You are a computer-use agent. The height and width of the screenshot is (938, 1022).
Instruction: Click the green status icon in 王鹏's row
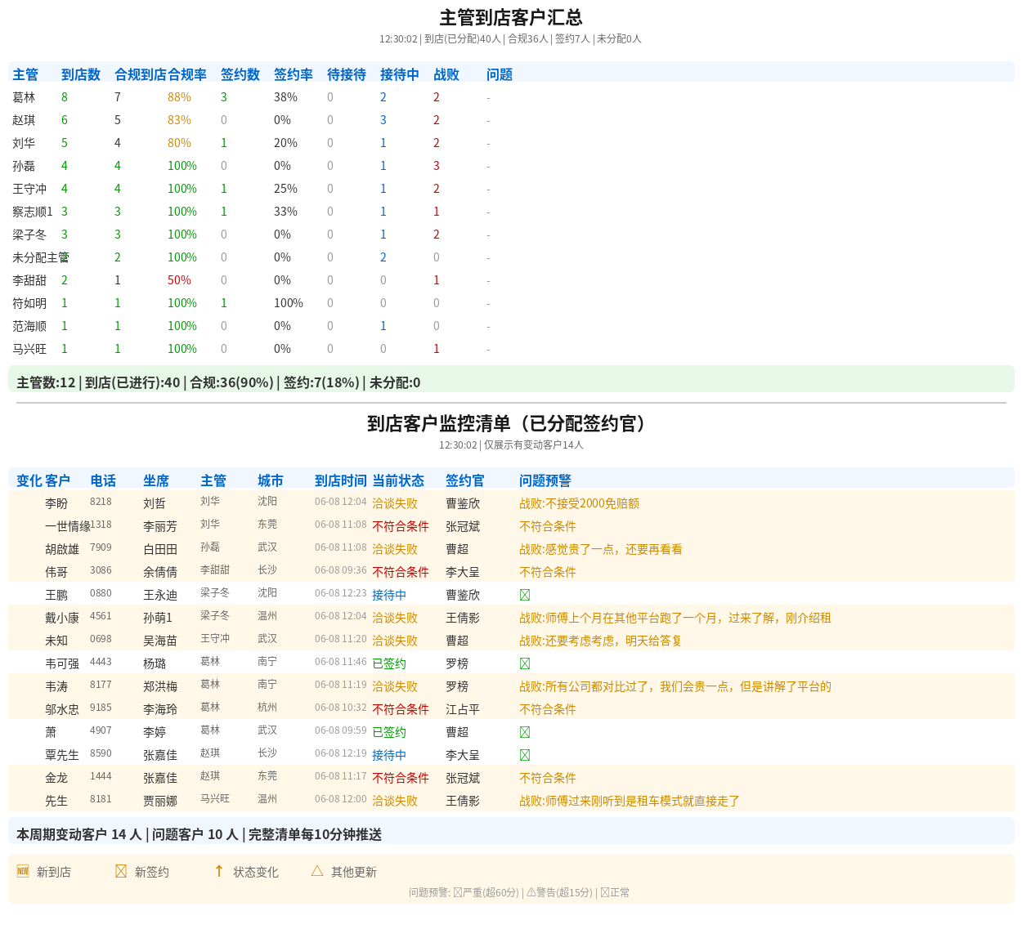coord(525,596)
